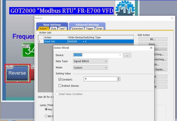
Task: Switch to the Extended tab
Action: (x=77, y=29)
